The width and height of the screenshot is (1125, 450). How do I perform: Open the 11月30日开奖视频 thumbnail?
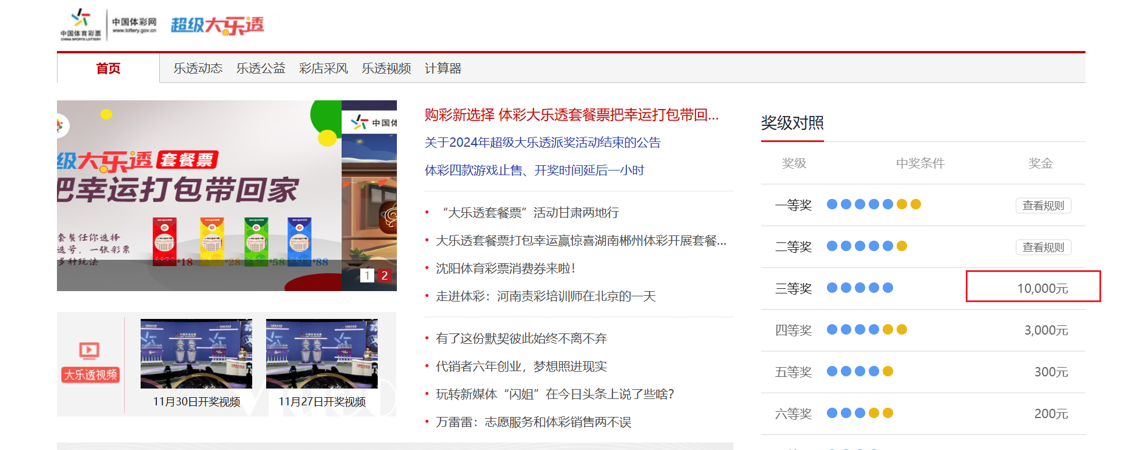pyautogui.click(x=196, y=353)
